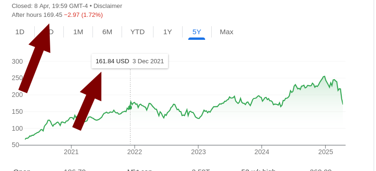Open the Max time range

tap(227, 32)
